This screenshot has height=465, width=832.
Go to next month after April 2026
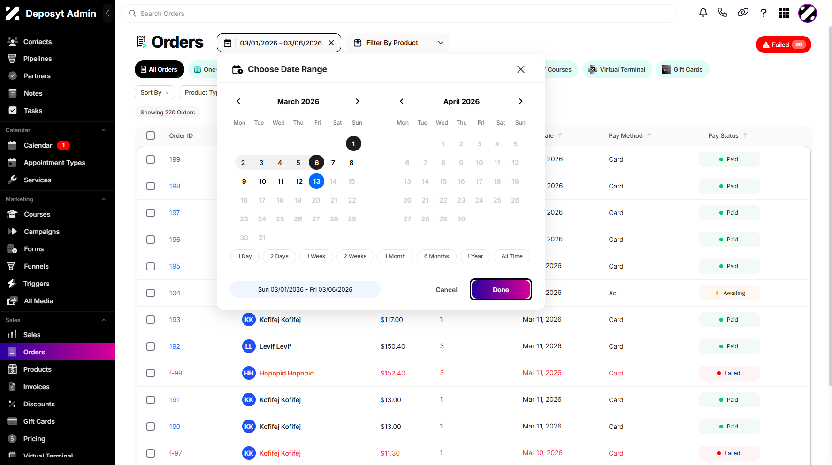[520, 101]
